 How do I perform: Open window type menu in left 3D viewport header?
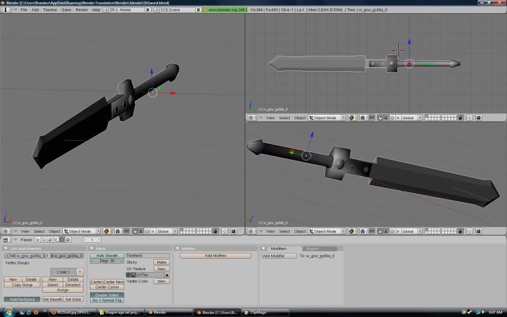[6, 231]
